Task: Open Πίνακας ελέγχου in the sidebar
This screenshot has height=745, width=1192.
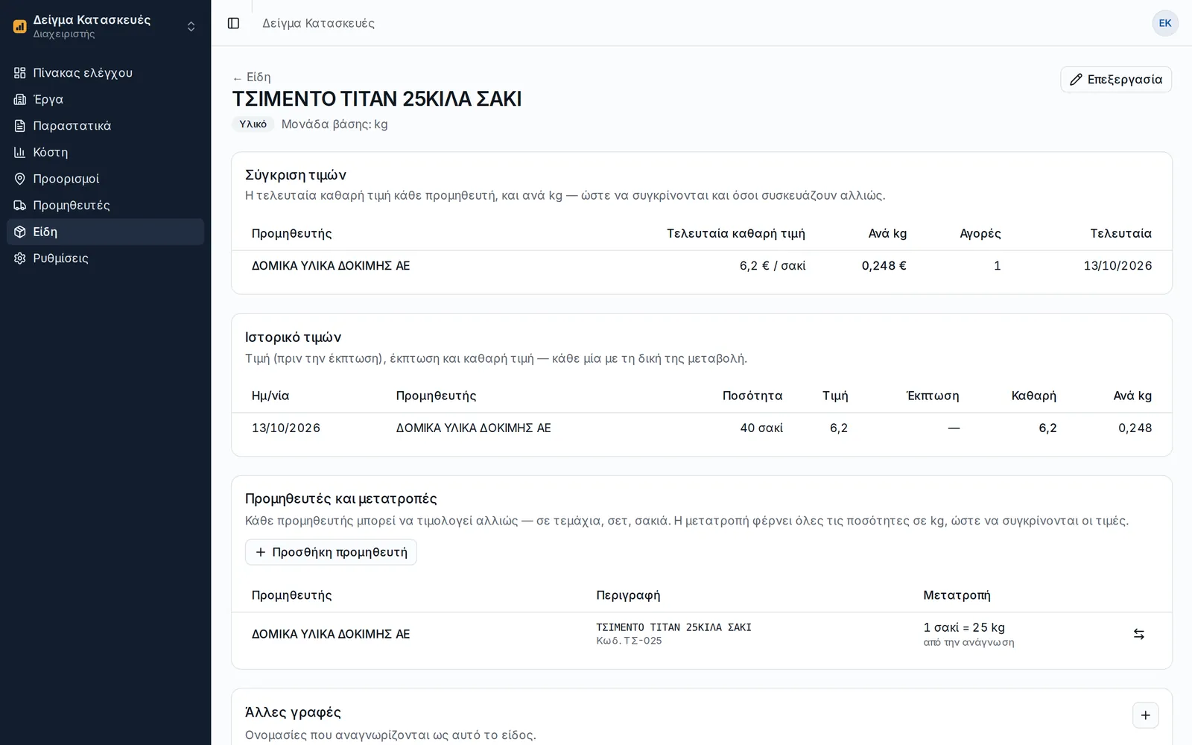Action: click(105, 73)
